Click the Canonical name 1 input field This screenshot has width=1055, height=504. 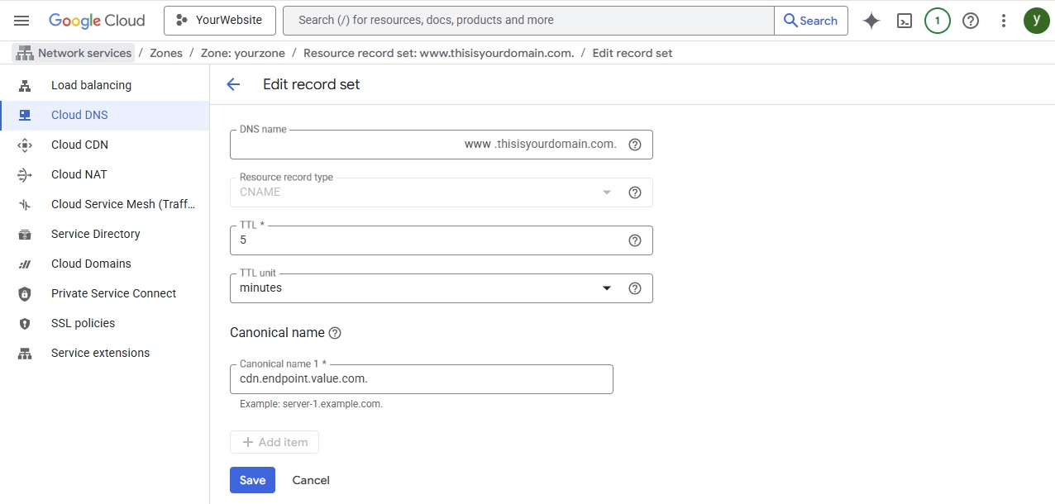pyautogui.click(x=421, y=379)
